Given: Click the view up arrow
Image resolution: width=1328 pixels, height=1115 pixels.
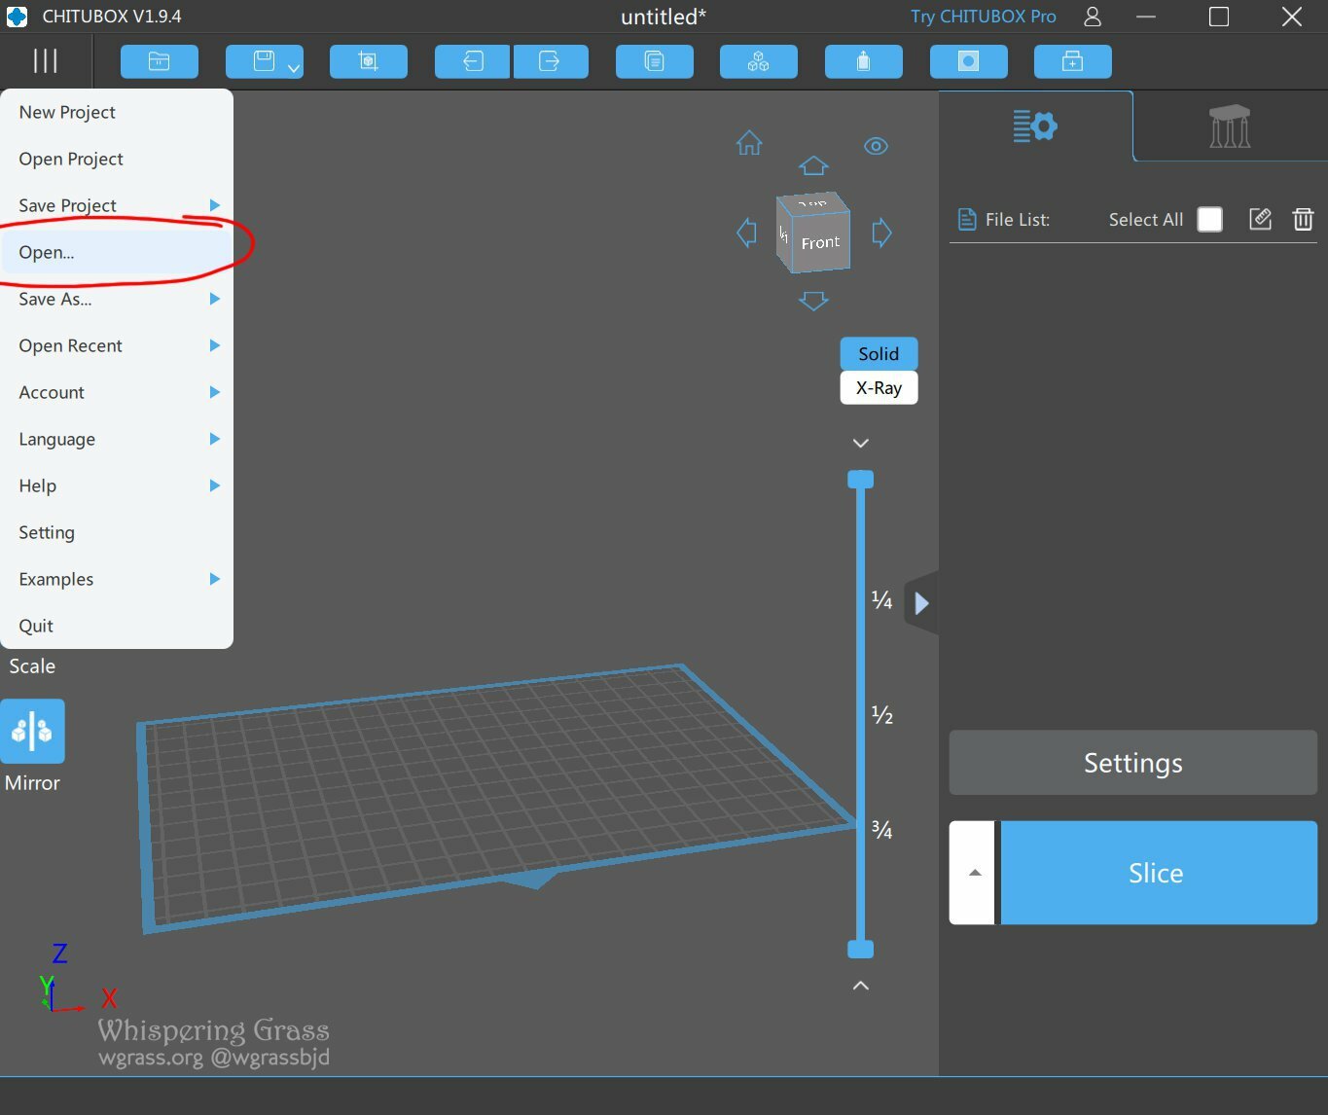Looking at the screenshot, I should click(x=813, y=165).
